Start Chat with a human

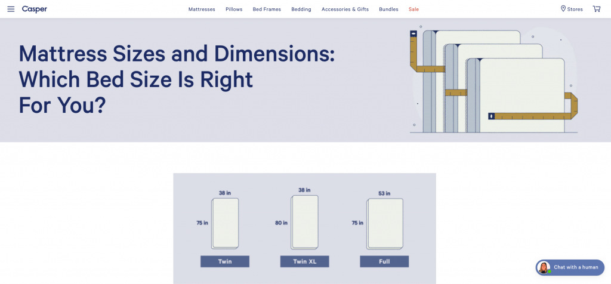[x=570, y=268]
